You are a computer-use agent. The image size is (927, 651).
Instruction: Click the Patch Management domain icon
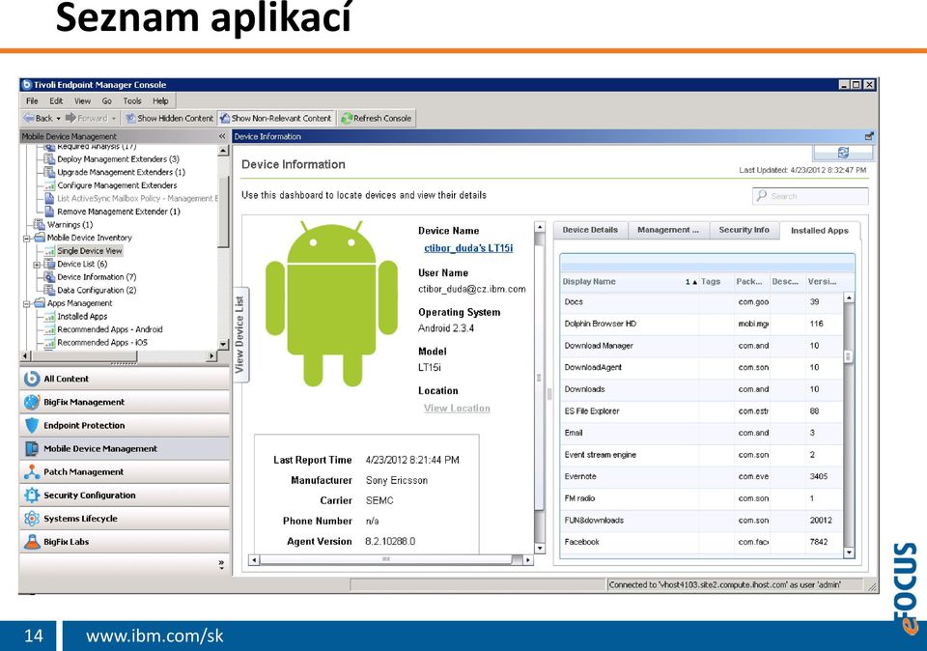32,472
